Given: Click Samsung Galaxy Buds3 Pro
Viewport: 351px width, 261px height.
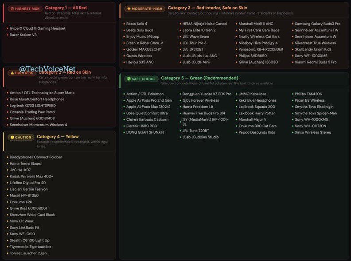Looking at the screenshot, I should pos(317,24).
